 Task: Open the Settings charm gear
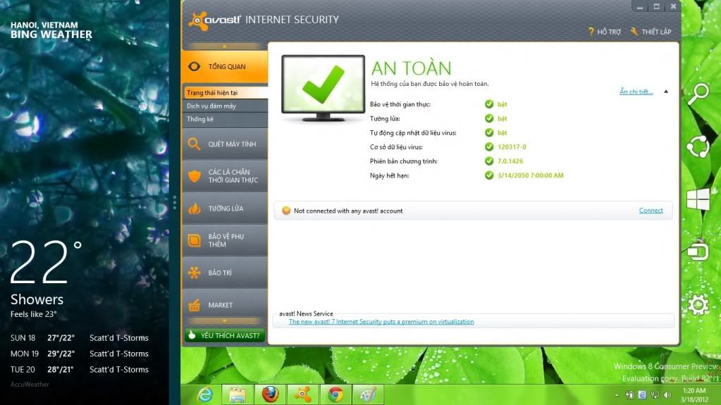698,305
